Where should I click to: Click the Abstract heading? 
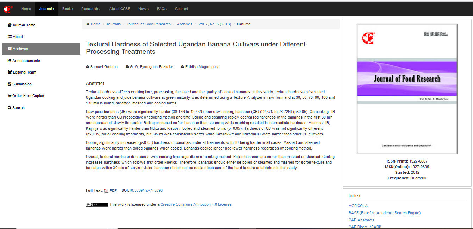point(95,83)
